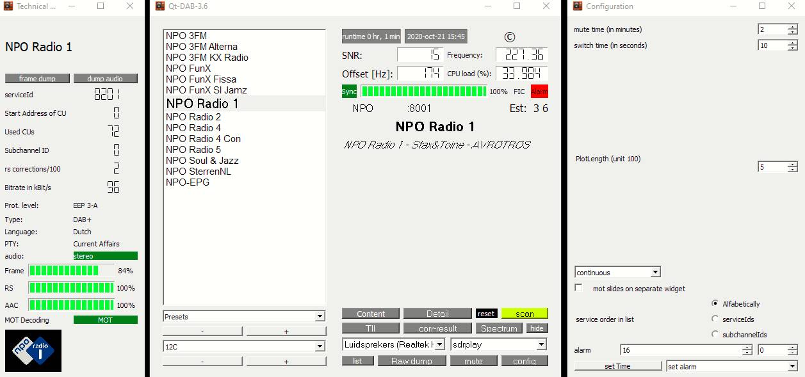Click switch time spinbox field
Image resolution: width=805 pixels, height=377 pixels.
(x=777, y=45)
